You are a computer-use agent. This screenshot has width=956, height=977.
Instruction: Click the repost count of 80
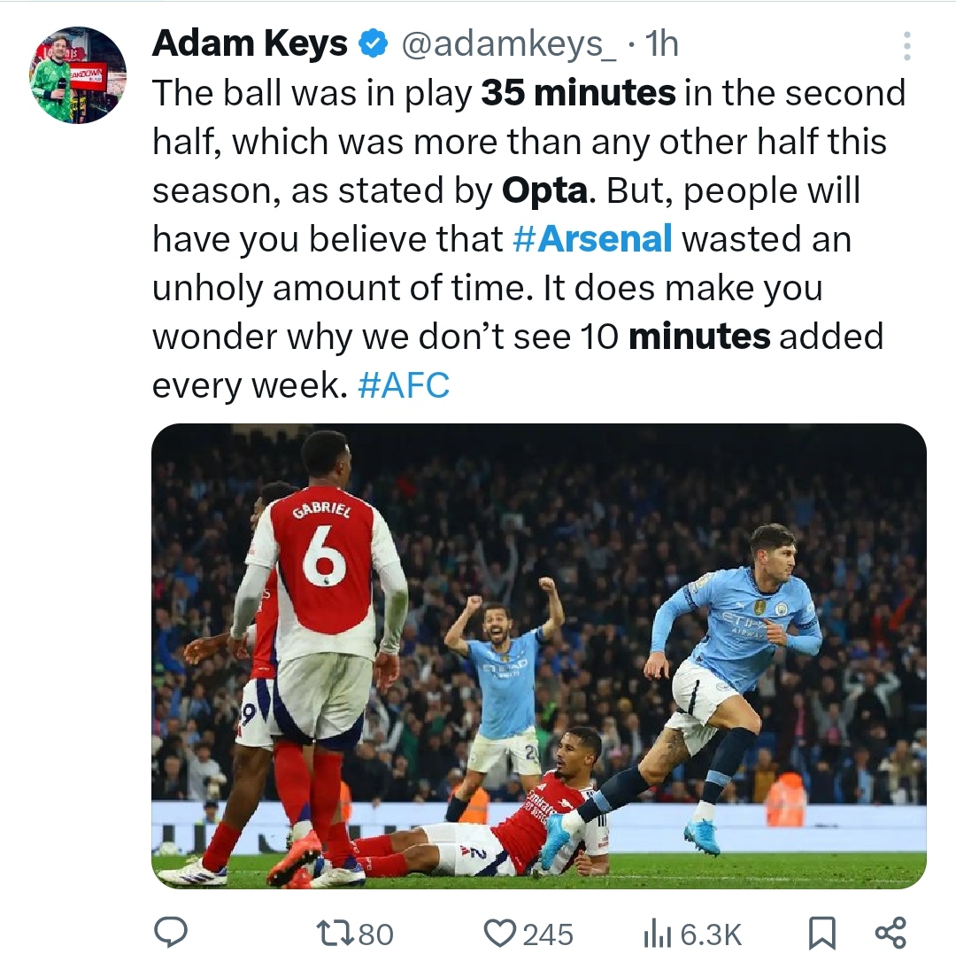(x=375, y=934)
